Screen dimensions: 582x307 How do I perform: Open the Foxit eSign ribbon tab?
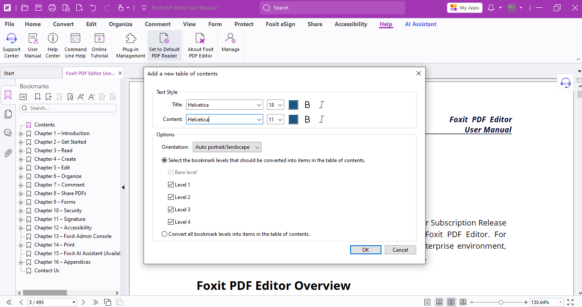pos(280,24)
